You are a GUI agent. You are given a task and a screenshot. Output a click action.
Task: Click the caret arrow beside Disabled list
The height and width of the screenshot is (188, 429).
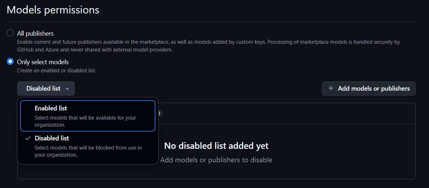point(67,89)
